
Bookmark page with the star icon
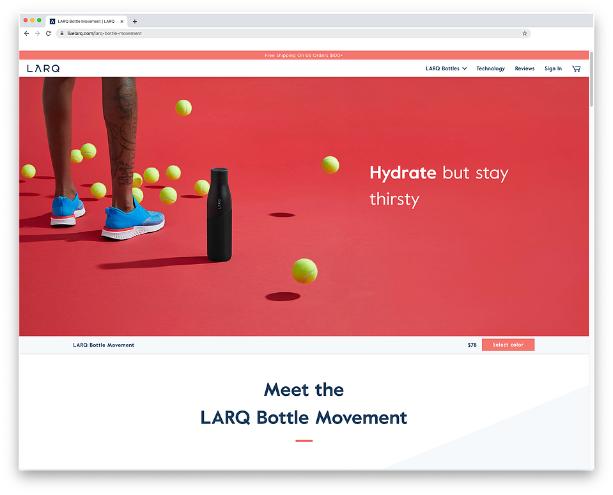(525, 34)
